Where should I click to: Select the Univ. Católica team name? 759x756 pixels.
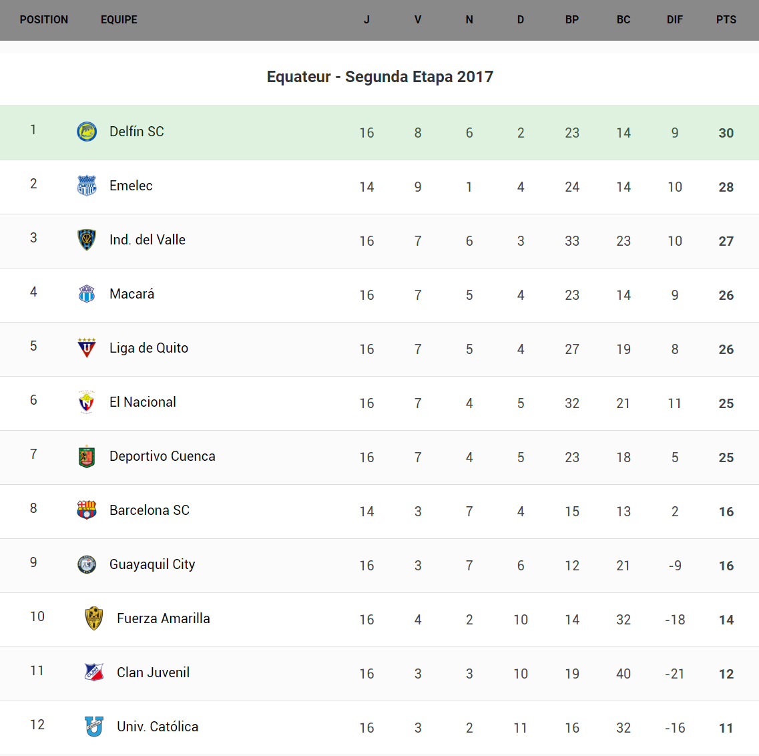pos(158,727)
